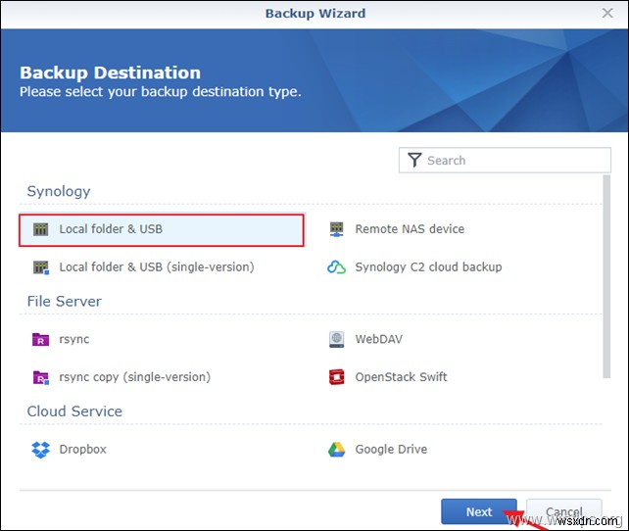Click the Synology section heading

click(59, 191)
